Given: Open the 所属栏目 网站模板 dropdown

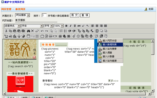Looking at the screenshot, I should 23,15.
